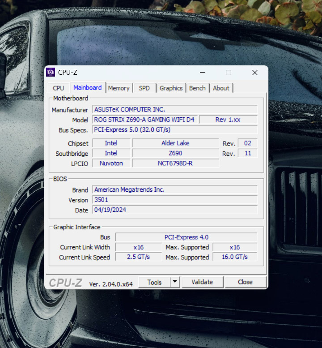This screenshot has height=348, width=322.
Task: Go to the SPD tab
Action: click(144, 88)
